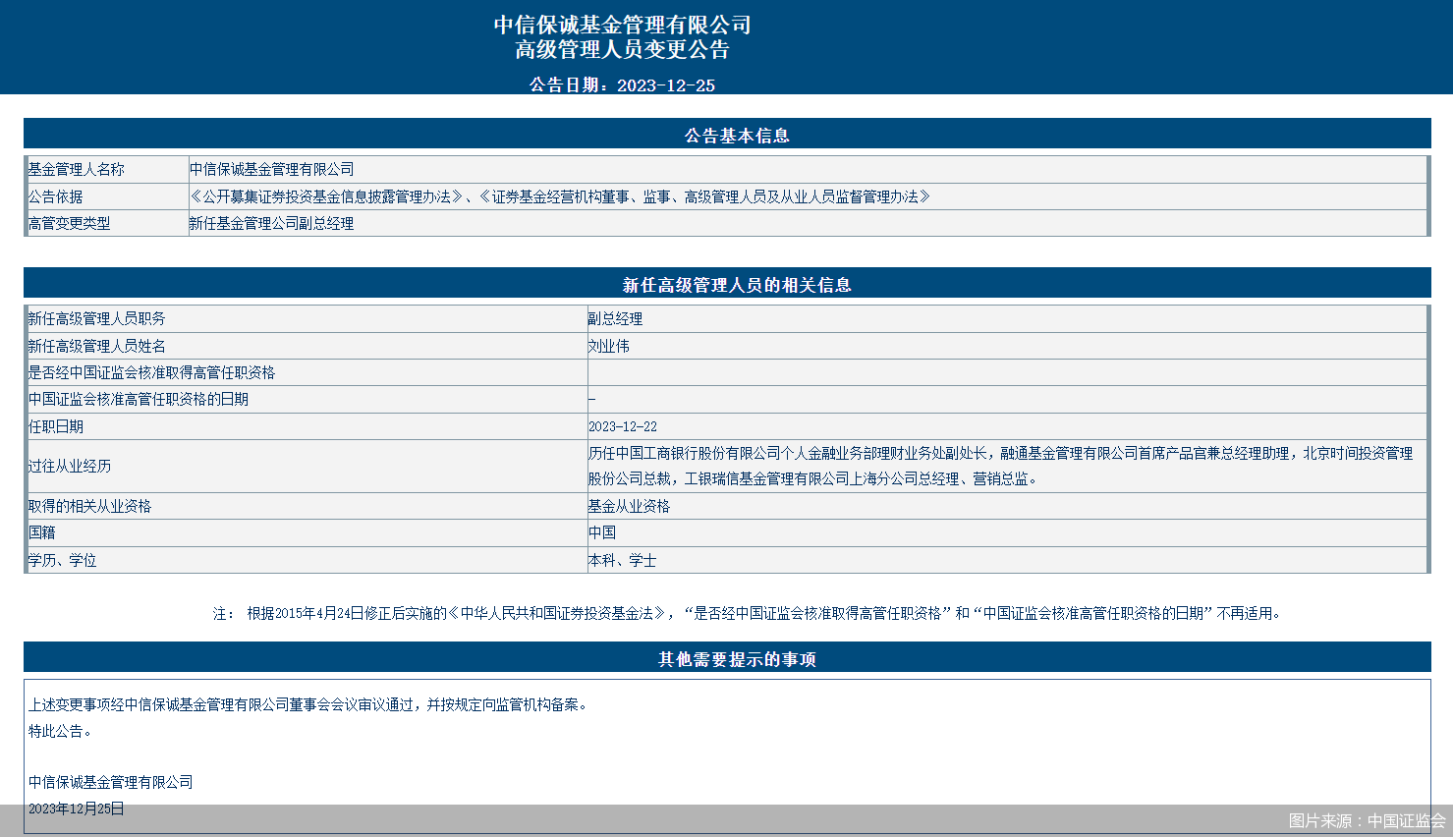Click the 其他需要提示的事项 section header
Viewport: 1453px width, 837px height.
tap(726, 659)
